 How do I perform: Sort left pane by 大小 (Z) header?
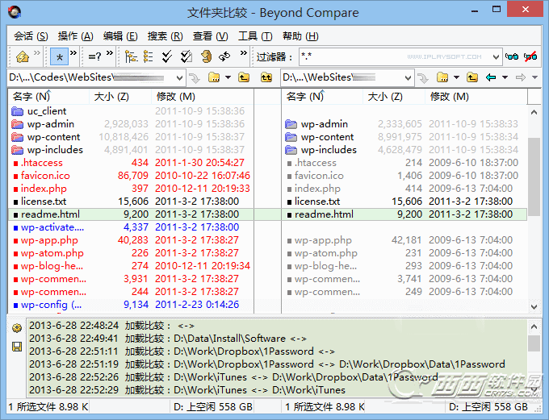[x=120, y=97]
